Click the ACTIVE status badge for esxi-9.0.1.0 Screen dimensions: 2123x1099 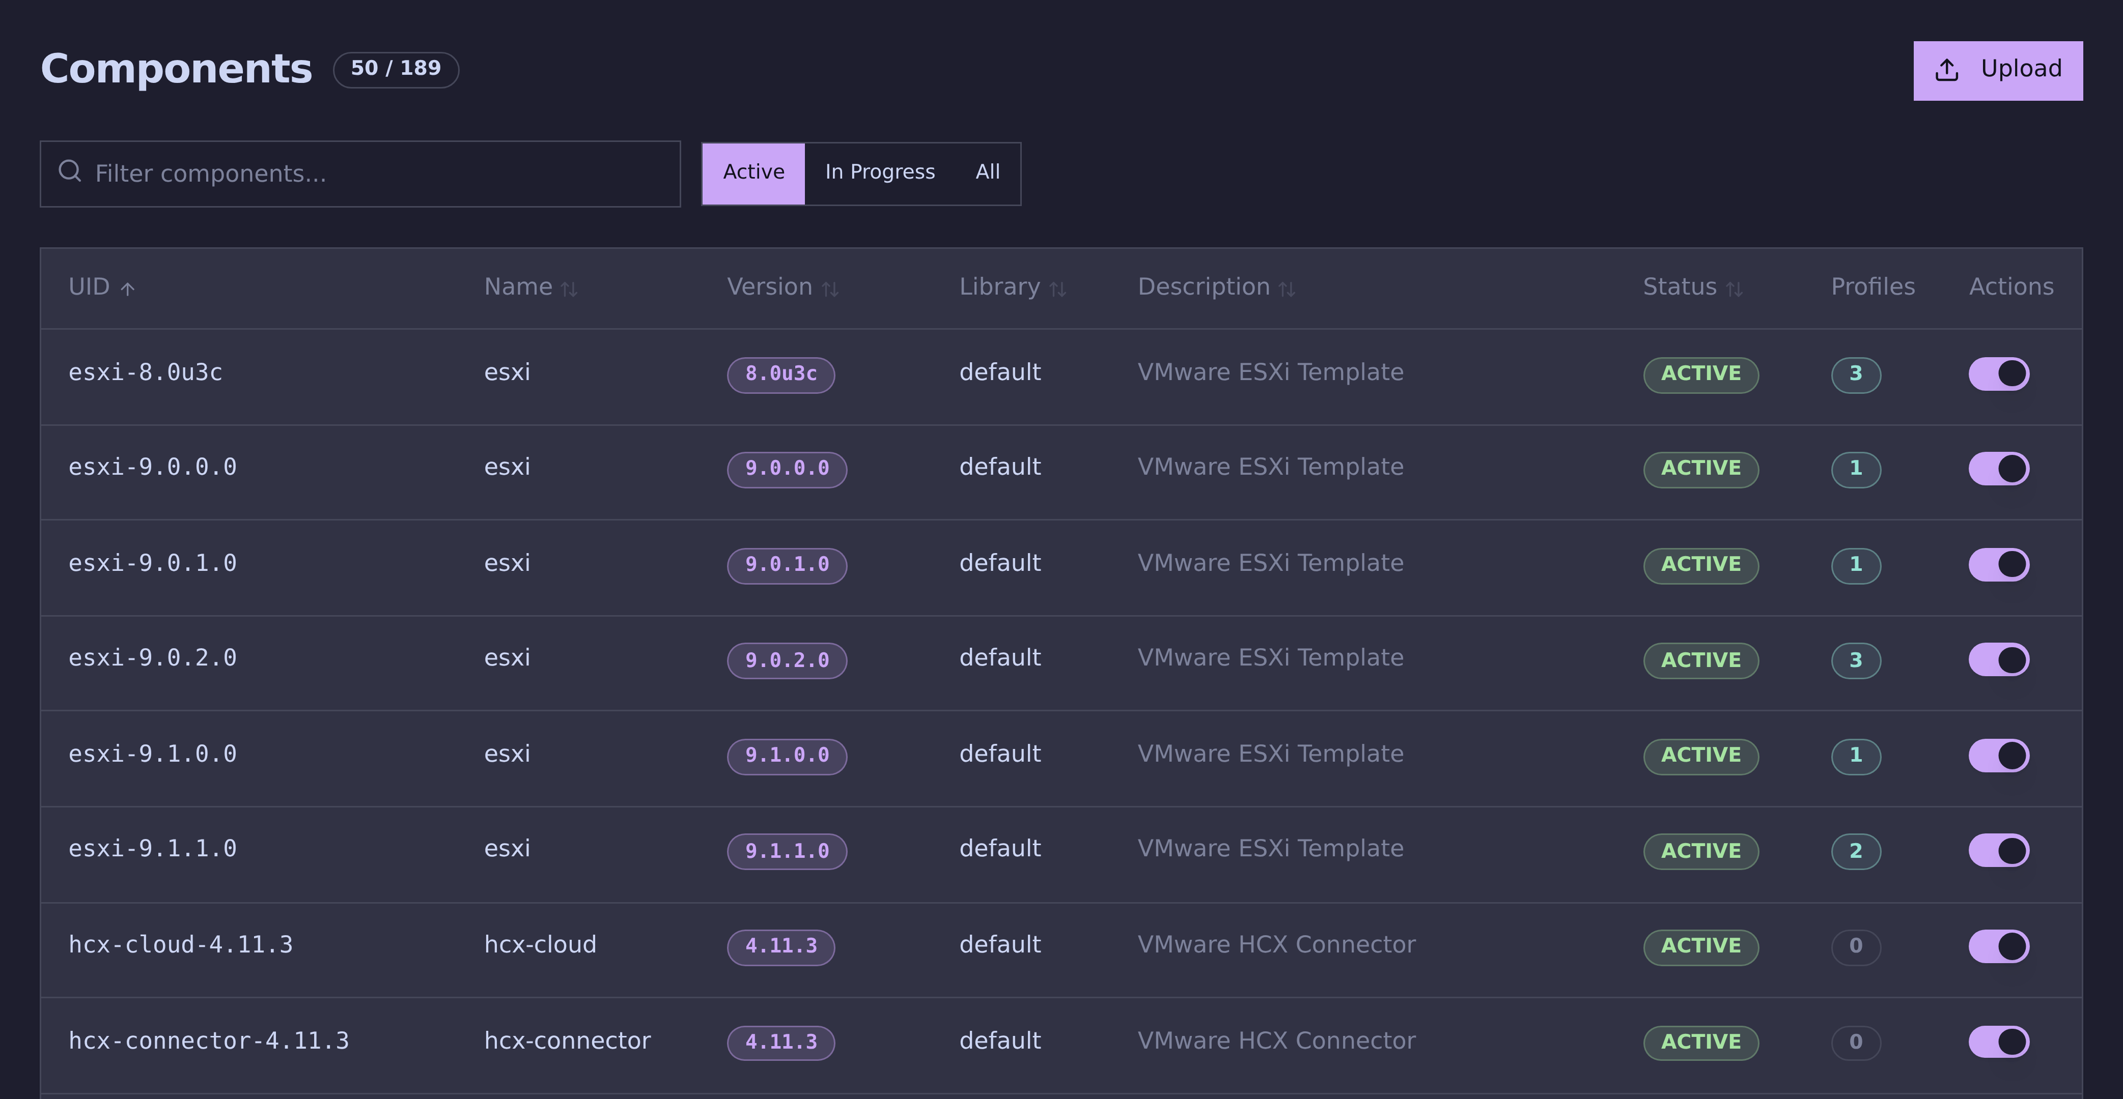(x=1701, y=565)
